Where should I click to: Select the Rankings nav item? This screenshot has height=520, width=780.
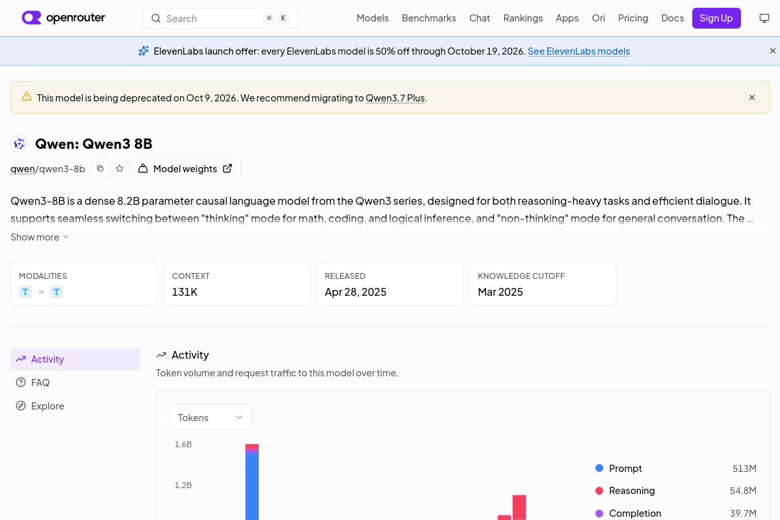point(523,18)
